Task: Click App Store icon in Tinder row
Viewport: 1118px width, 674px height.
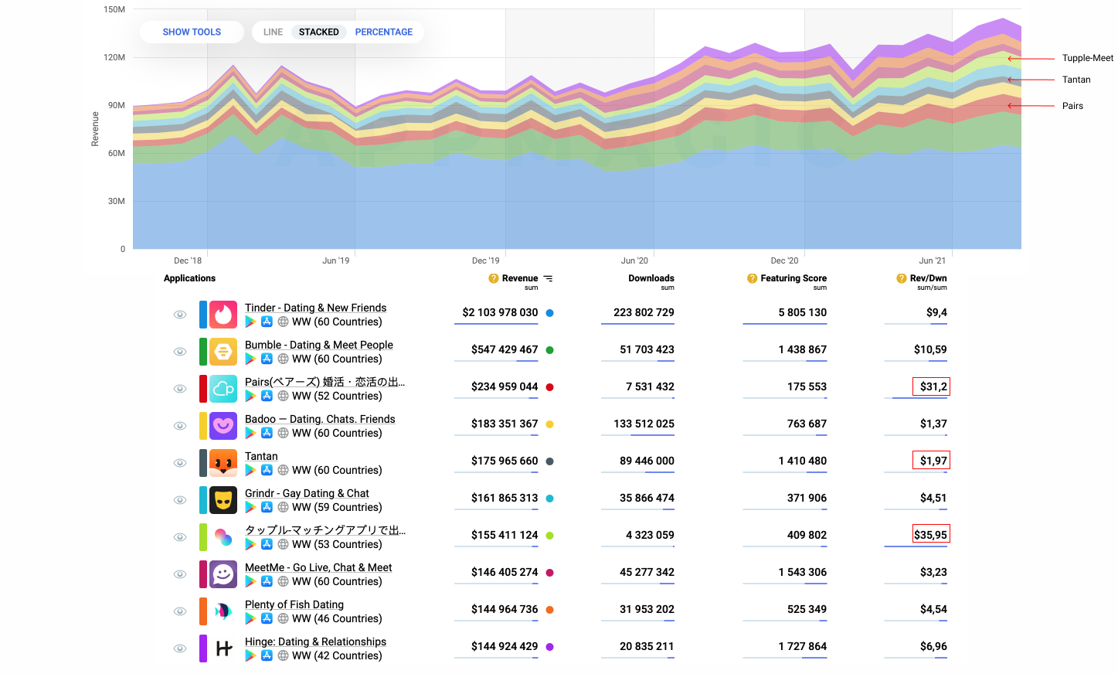Action: point(267,322)
